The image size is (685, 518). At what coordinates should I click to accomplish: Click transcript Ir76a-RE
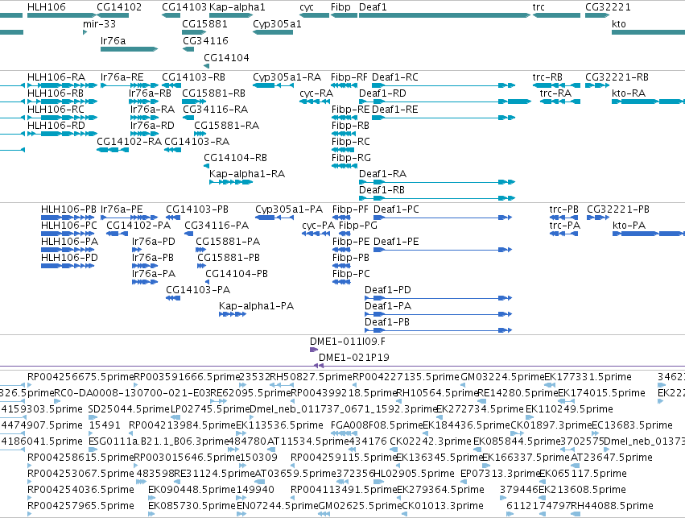click(x=130, y=85)
